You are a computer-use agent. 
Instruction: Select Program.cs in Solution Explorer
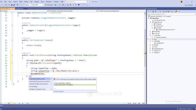click(157, 51)
